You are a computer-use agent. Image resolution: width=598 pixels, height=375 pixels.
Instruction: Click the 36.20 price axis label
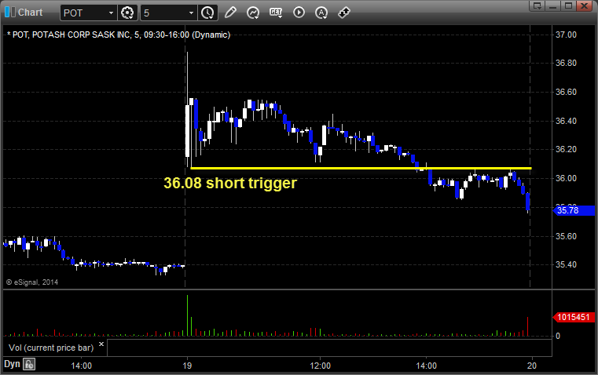[566, 149]
